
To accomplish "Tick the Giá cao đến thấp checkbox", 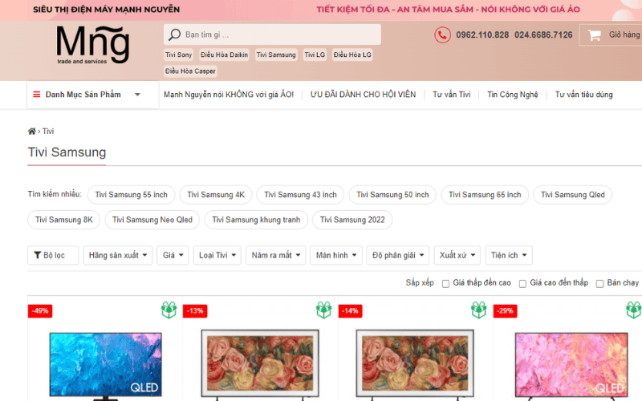I will pyautogui.click(x=522, y=284).
